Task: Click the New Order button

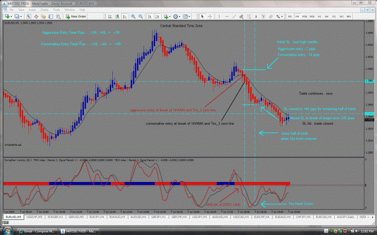Action: pos(76,16)
